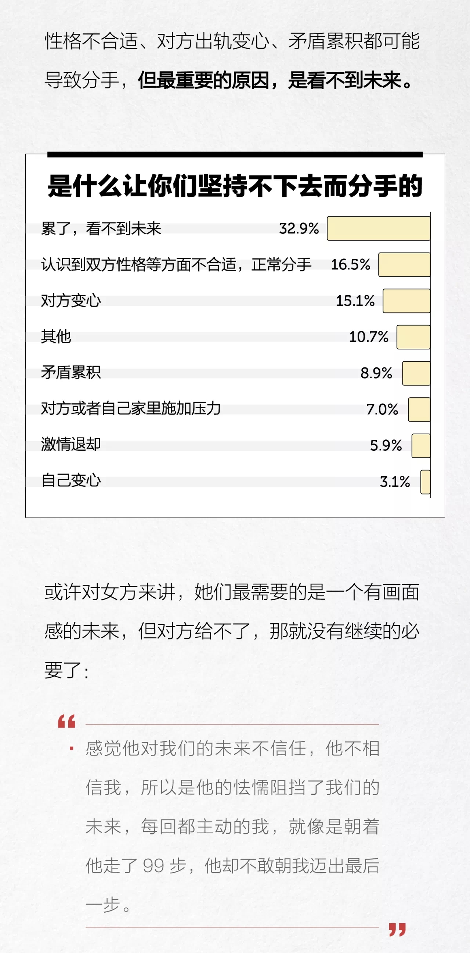Click the 8.9% percentage value
The height and width of the screenshot is (953, 470).
click(376, 373)
